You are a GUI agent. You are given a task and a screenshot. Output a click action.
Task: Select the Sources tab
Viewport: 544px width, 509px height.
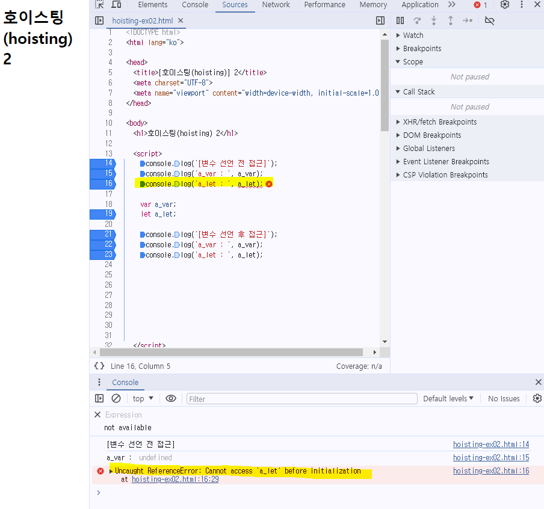coord(235,5)
